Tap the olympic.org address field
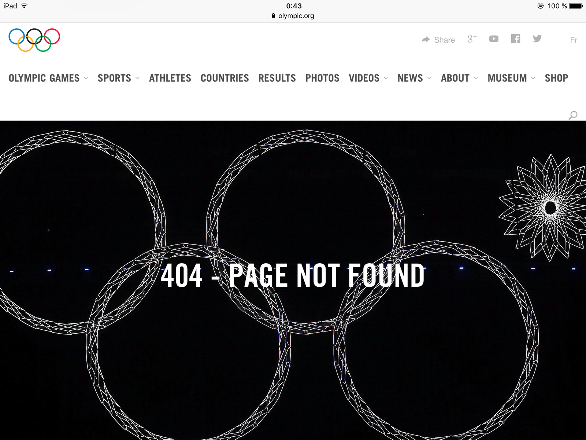 click(x=293, y=16)
